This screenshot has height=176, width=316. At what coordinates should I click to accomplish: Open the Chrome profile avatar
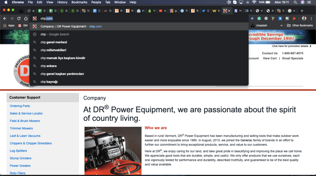304,19
